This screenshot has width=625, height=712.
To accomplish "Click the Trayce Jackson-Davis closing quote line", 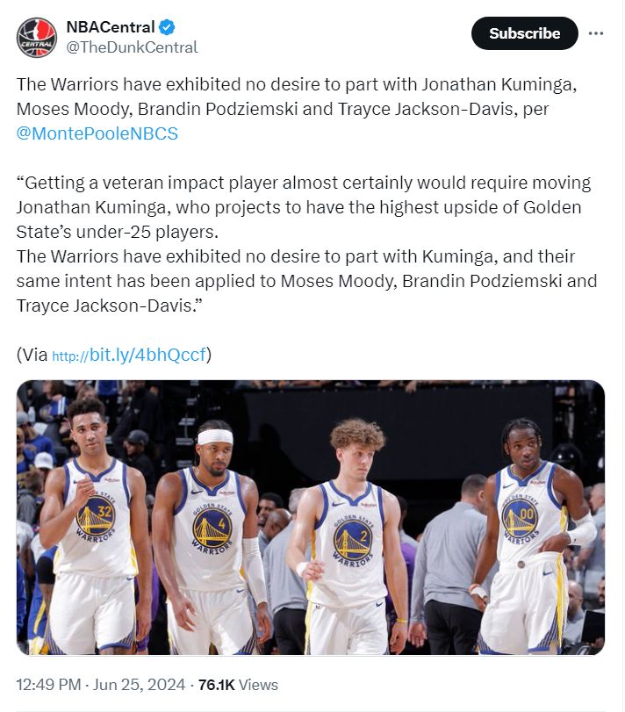I will [109, 306].
